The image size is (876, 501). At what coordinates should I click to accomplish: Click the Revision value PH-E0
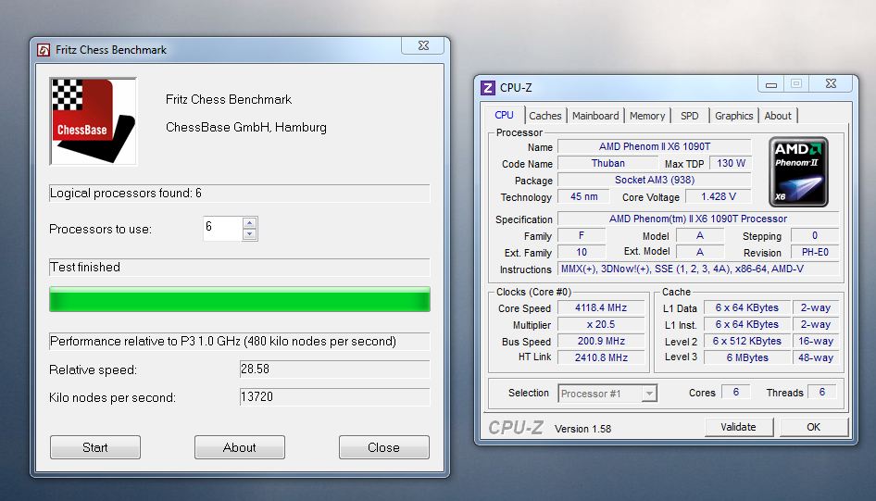pyautogui.click(x=815, y=252)
